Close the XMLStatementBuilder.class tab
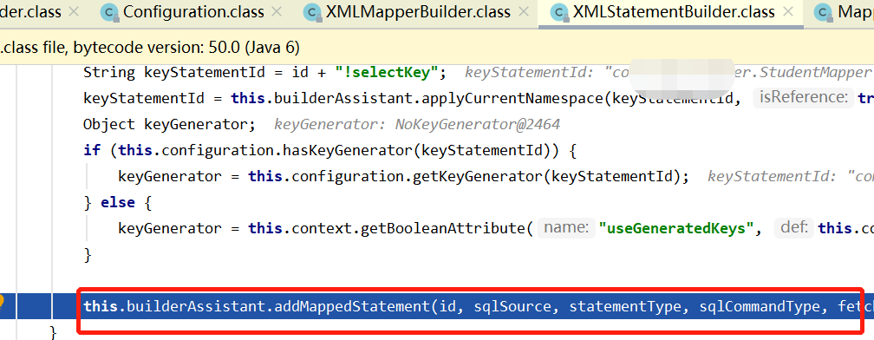This screenshot has height=340, width=874. coord(787,11)
